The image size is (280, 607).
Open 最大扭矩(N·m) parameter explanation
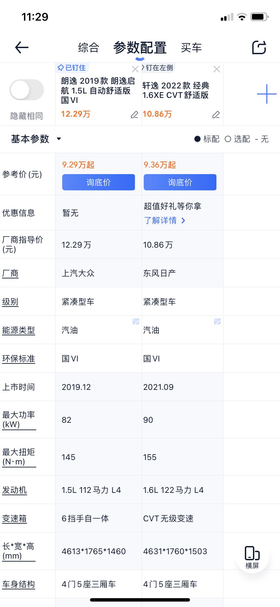pyautogui.click(x=19, y=457)
